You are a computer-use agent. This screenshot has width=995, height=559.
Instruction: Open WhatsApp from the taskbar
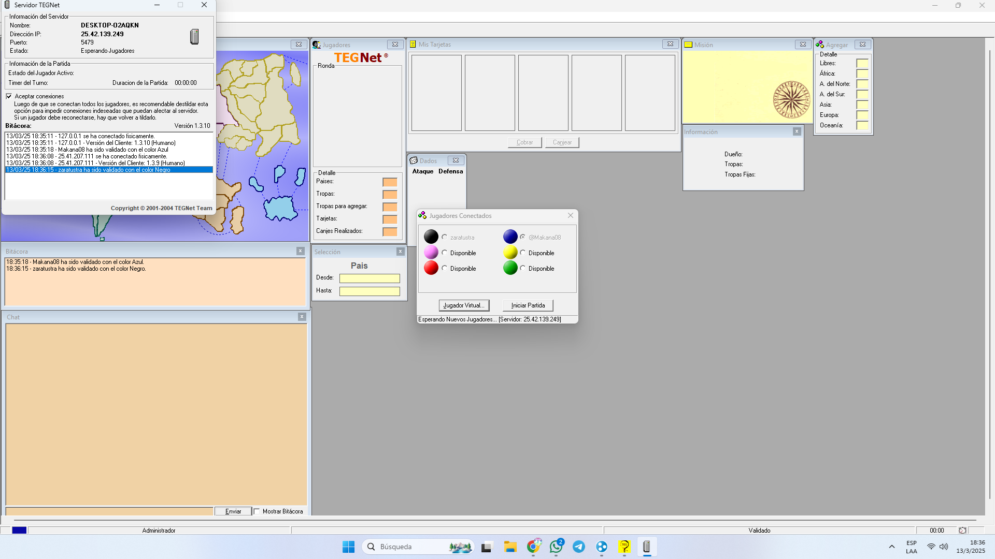pyautogui.click(x=556, y=547)
